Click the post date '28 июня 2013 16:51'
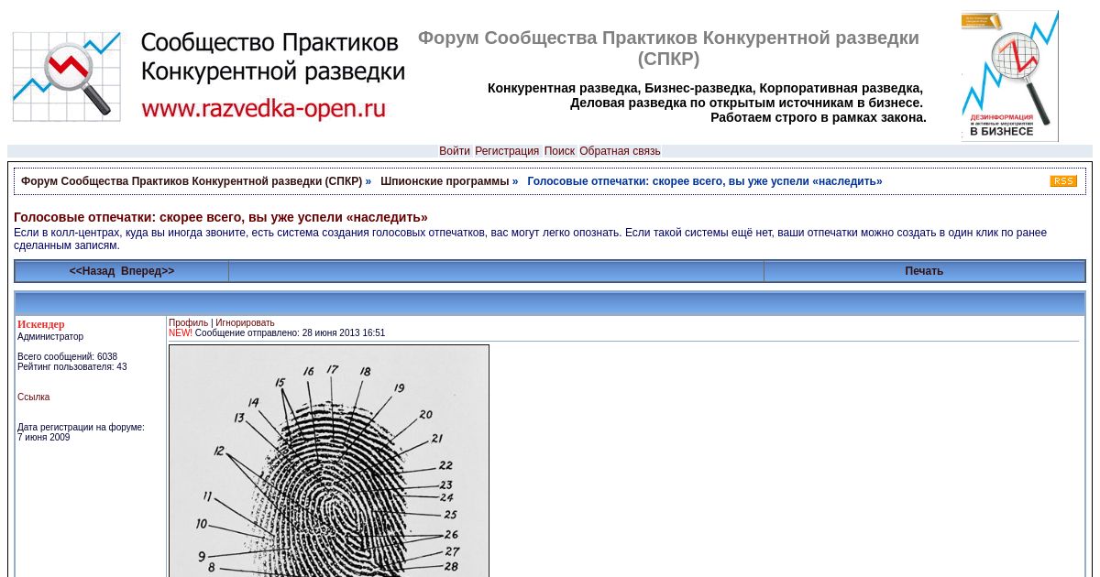 coord(344,332)
